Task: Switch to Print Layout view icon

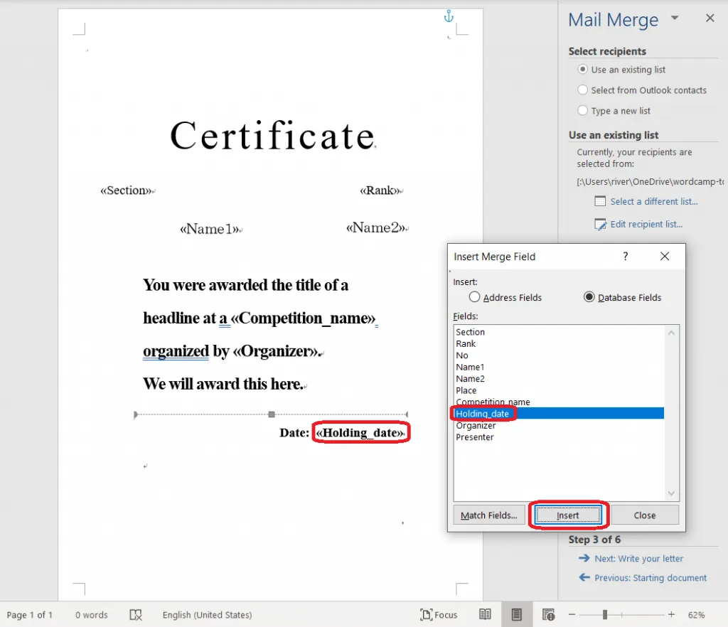Action: pos(517,614)
